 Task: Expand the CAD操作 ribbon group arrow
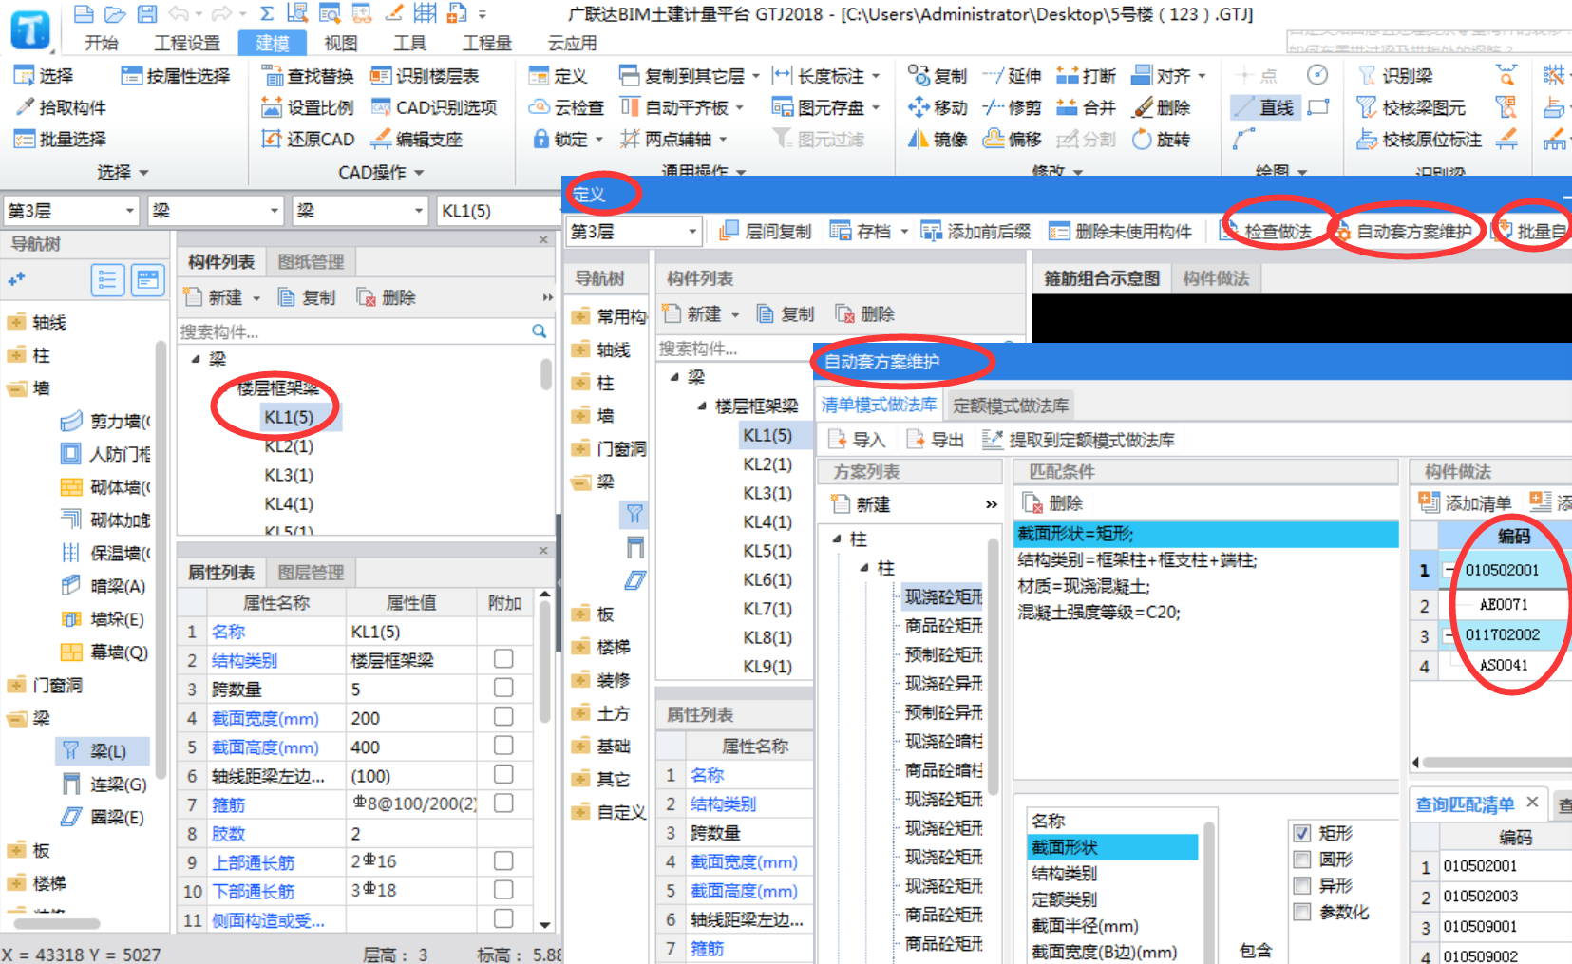tap(419, 173)
